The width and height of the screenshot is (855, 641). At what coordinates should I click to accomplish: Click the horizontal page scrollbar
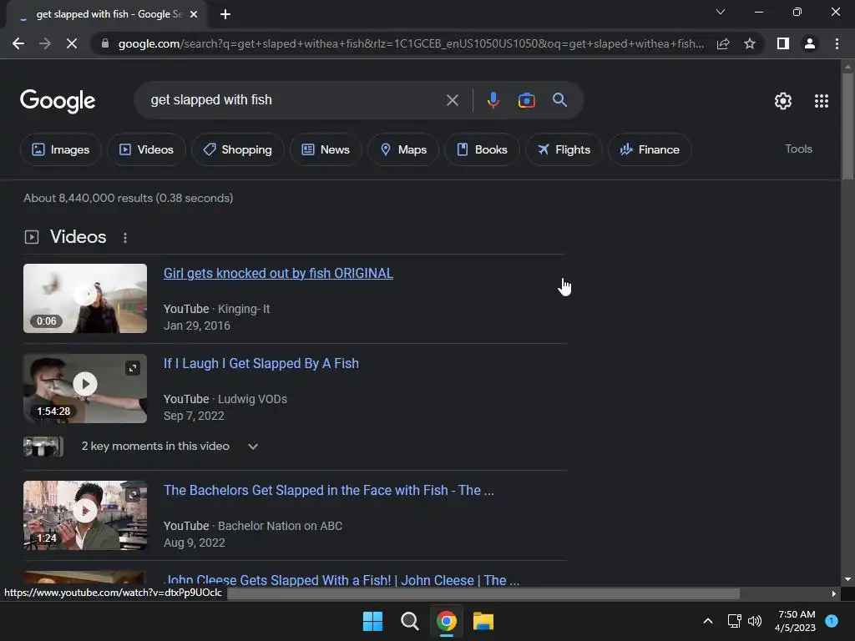coord(483,593)
